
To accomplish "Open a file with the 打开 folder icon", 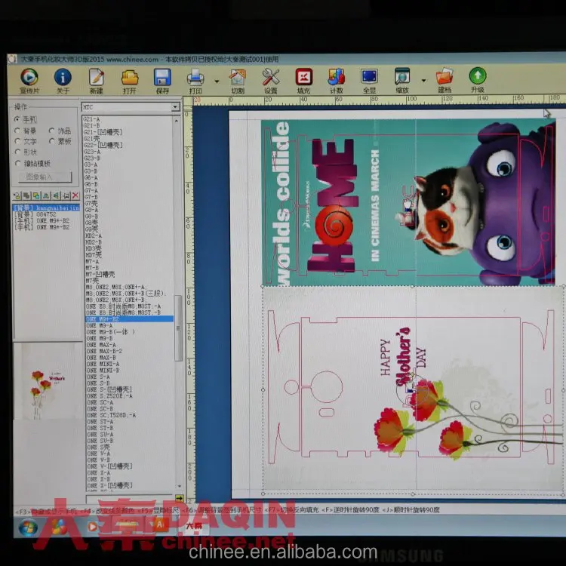I will coord(130,81).
